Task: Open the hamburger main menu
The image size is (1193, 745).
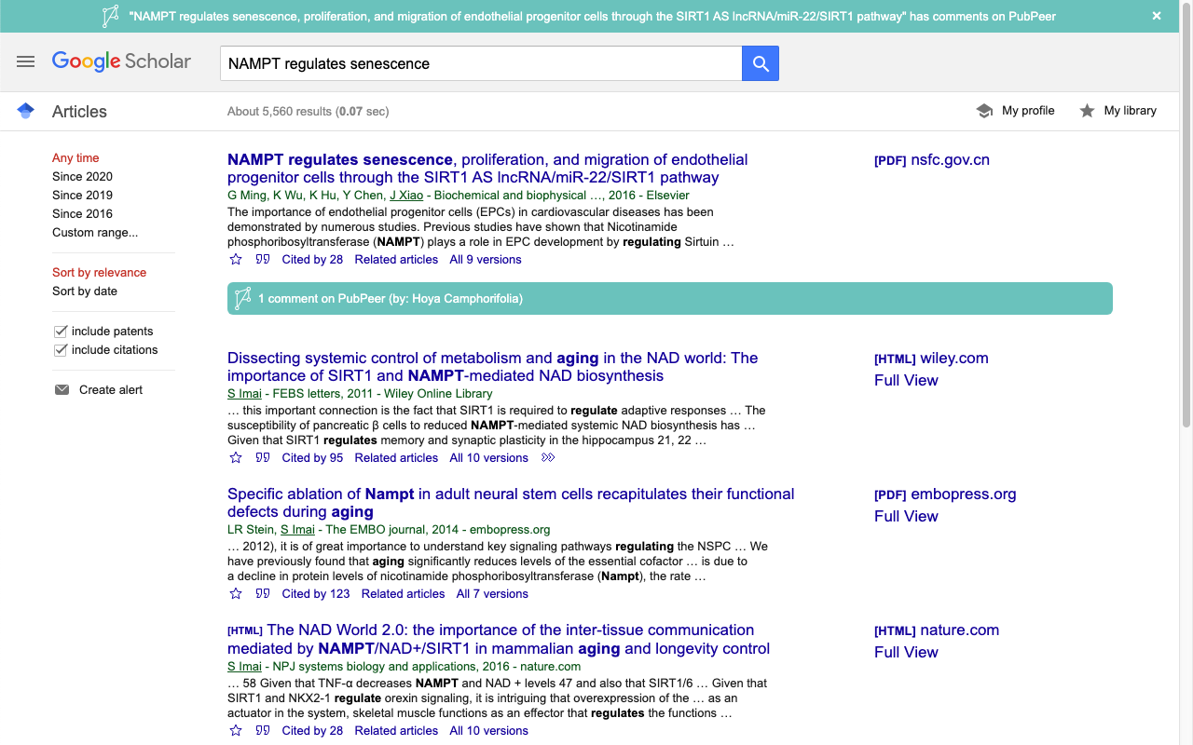Action: (x=25, y=61)
